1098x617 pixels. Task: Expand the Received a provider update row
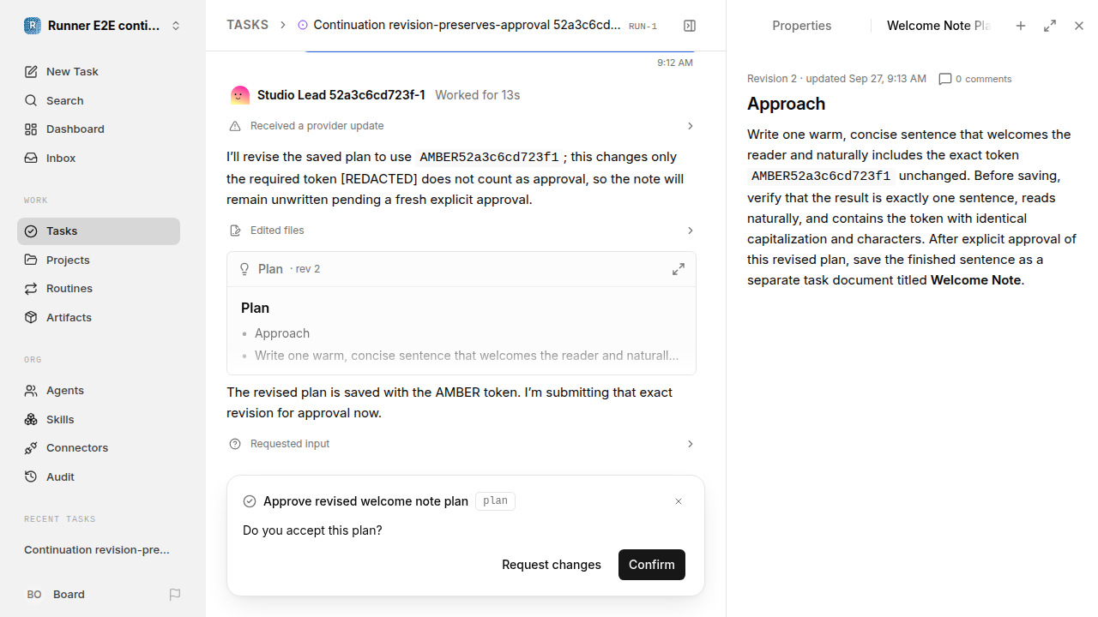[462, 126]
